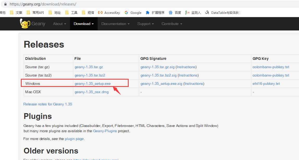Screen dimensions: 299x160
Task: Click the Geany brand name text
Action: click(x=38, y=24)
